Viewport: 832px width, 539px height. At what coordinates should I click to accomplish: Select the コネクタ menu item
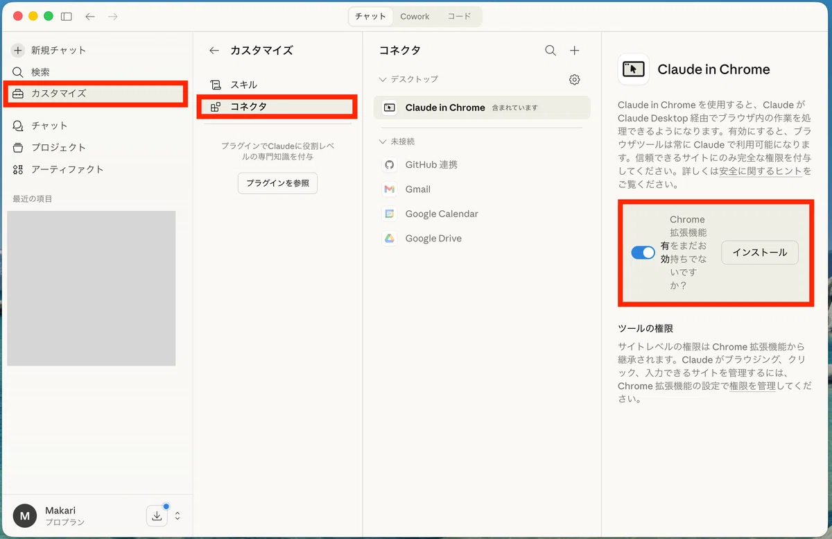[x=277, y=107]
